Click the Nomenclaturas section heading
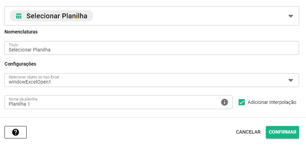The height and width of the screenshot is (145, 306). click(x=21, y=32)
